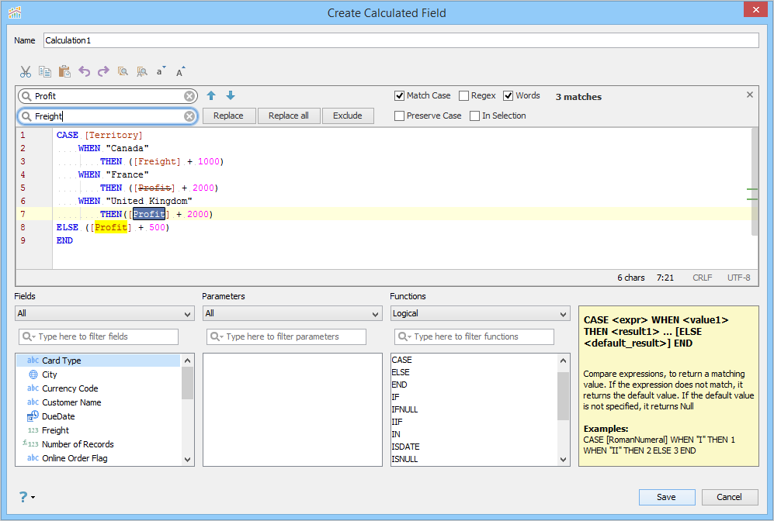Undo the last edit with the undo arrow
Screen dimensions: 774x521
(x=85, y=72)
